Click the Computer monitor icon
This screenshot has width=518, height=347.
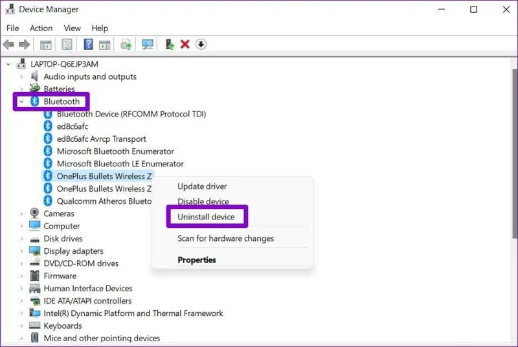(34, 226)
